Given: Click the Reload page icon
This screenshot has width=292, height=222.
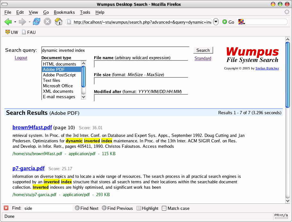Looking at the screenshot, I should pyautogui.click(x=37, y=22).
